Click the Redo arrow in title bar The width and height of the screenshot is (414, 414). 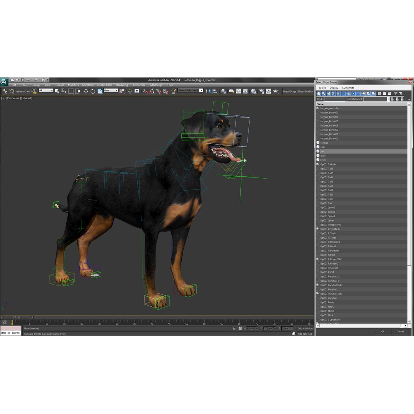(x=35, y=80)
